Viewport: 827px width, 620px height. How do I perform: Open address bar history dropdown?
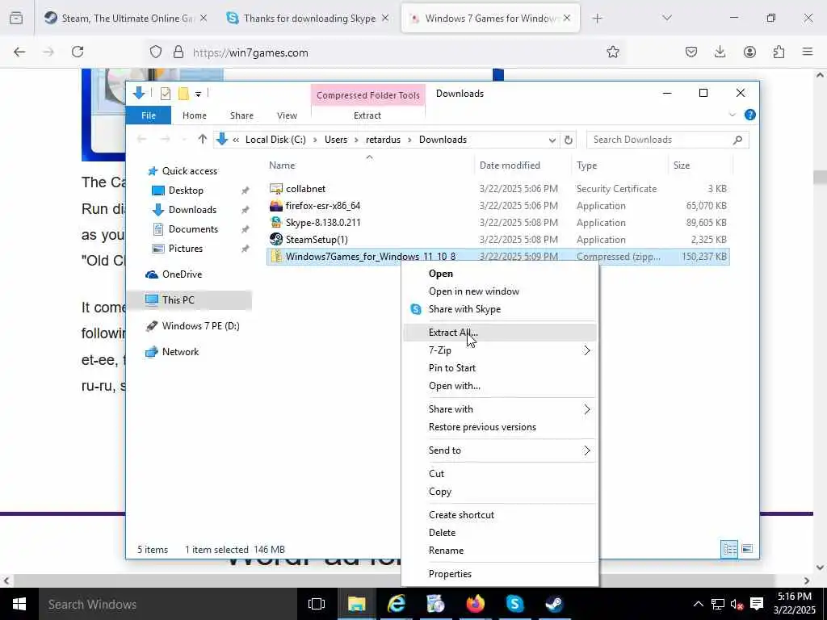pos(552,140)
